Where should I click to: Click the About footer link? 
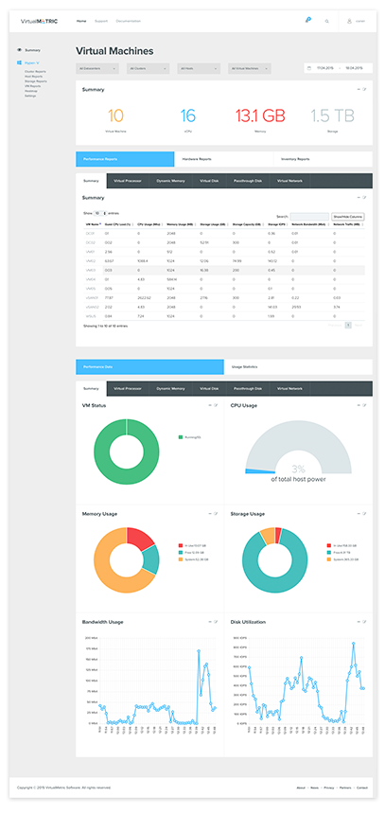(301, 788)
